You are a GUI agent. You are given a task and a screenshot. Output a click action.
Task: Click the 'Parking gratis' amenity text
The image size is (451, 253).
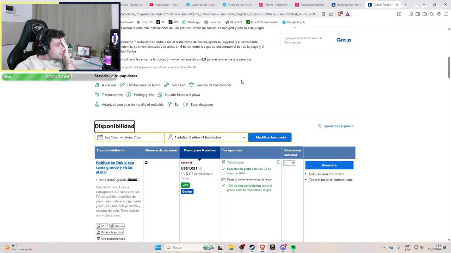(143, 95)
